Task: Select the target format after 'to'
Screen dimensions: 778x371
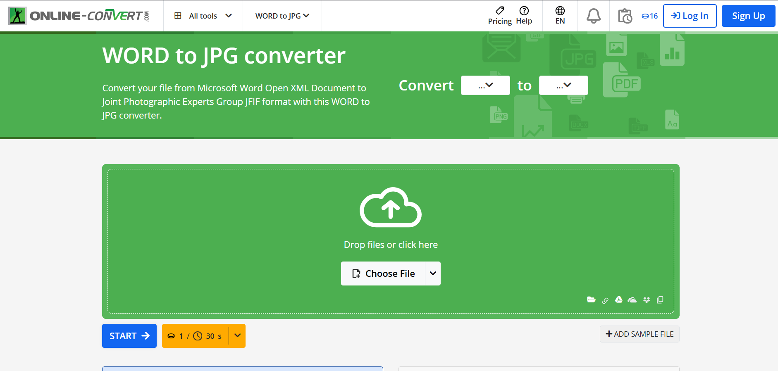Action: [x=563, y=86]
